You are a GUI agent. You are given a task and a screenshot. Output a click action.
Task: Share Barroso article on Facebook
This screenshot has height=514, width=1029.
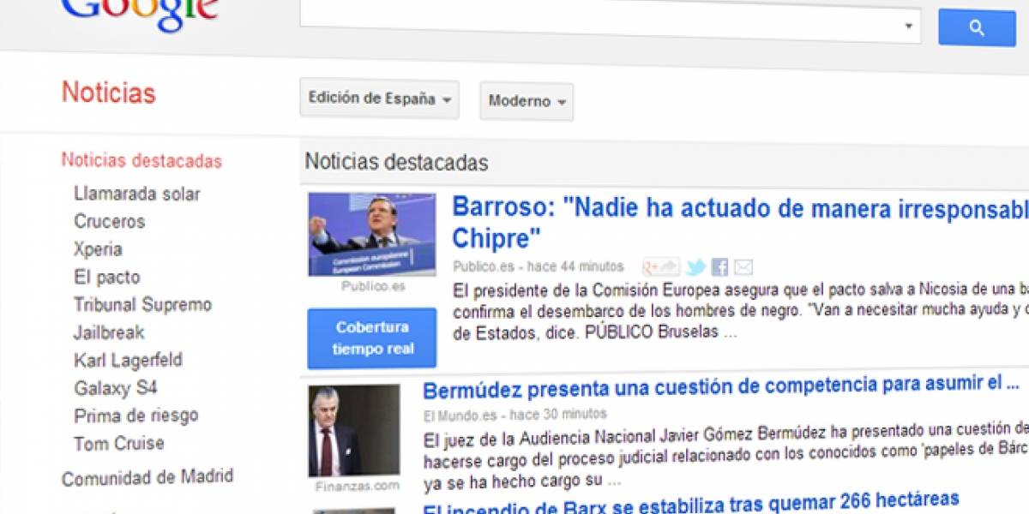point(719,266)
